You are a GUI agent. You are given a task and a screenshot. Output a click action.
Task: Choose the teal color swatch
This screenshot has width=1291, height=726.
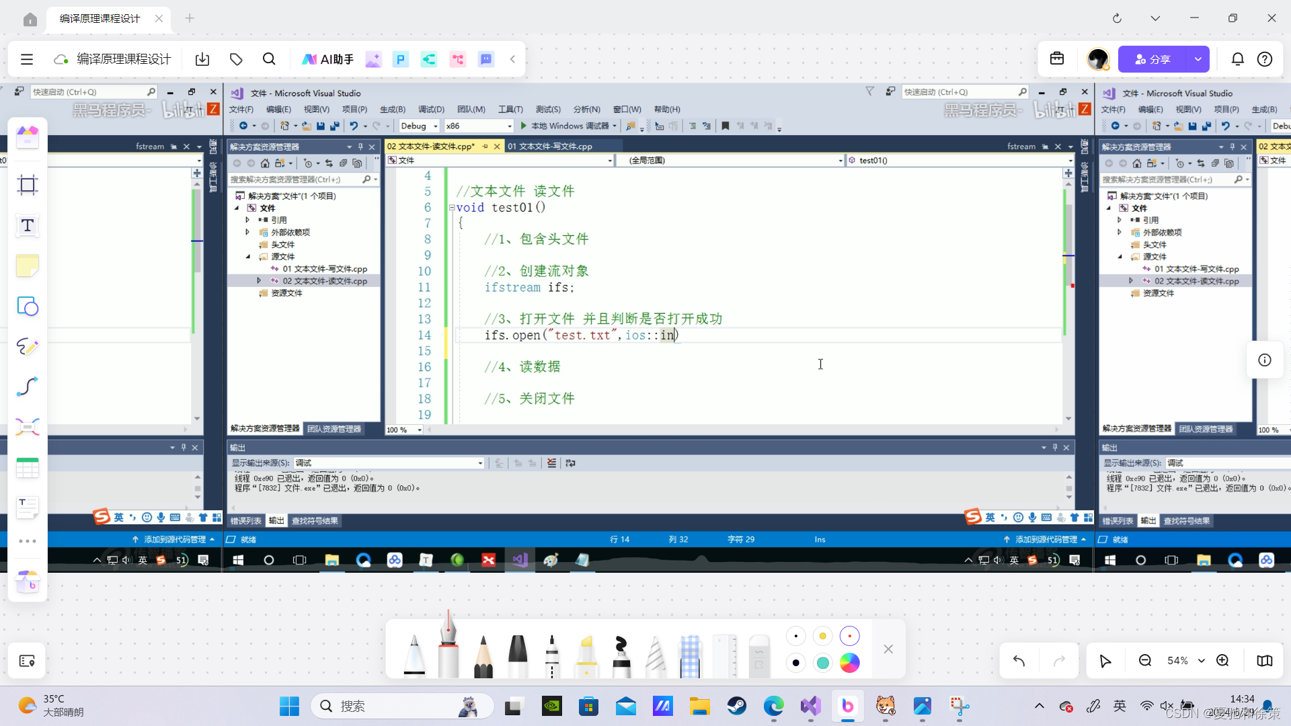(x=822, y=663)
